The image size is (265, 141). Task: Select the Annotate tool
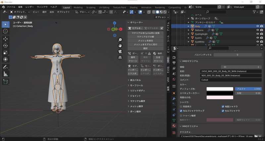coord(5,67)
